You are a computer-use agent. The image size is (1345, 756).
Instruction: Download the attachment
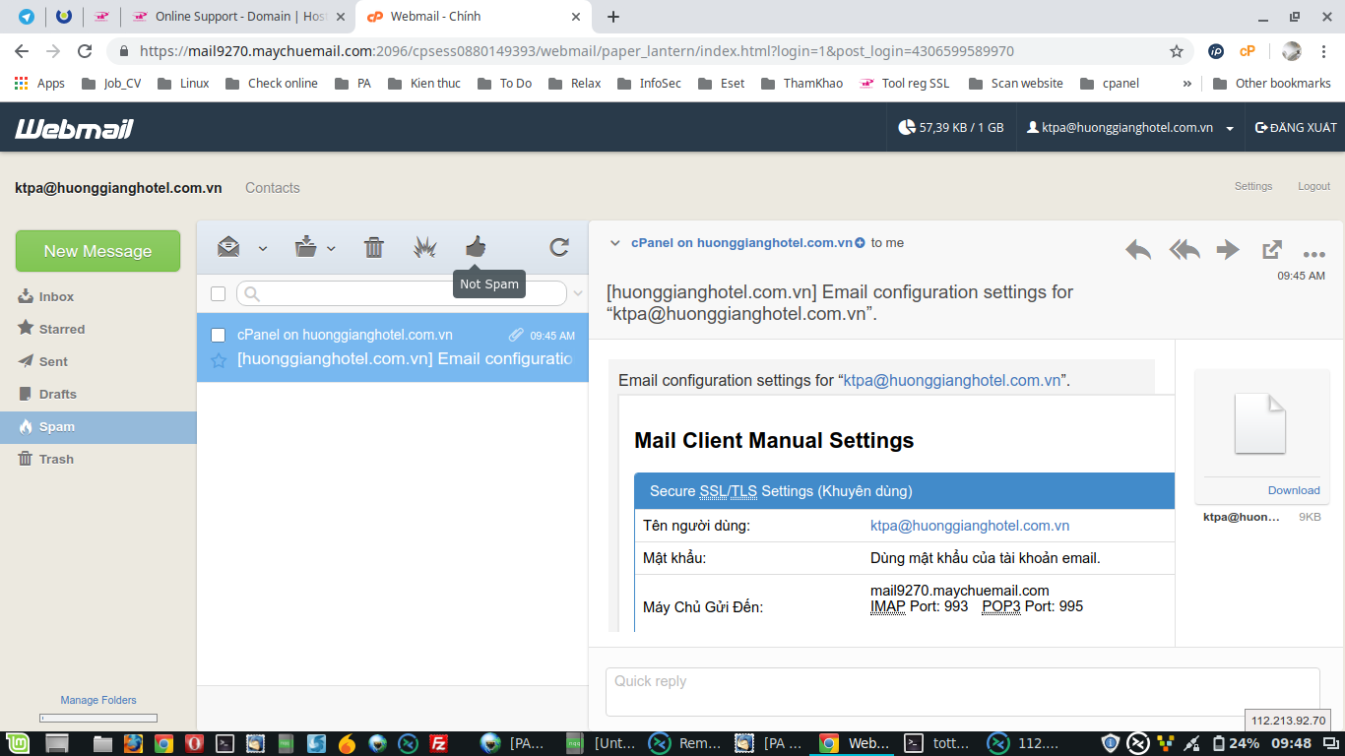point(1294,490)
